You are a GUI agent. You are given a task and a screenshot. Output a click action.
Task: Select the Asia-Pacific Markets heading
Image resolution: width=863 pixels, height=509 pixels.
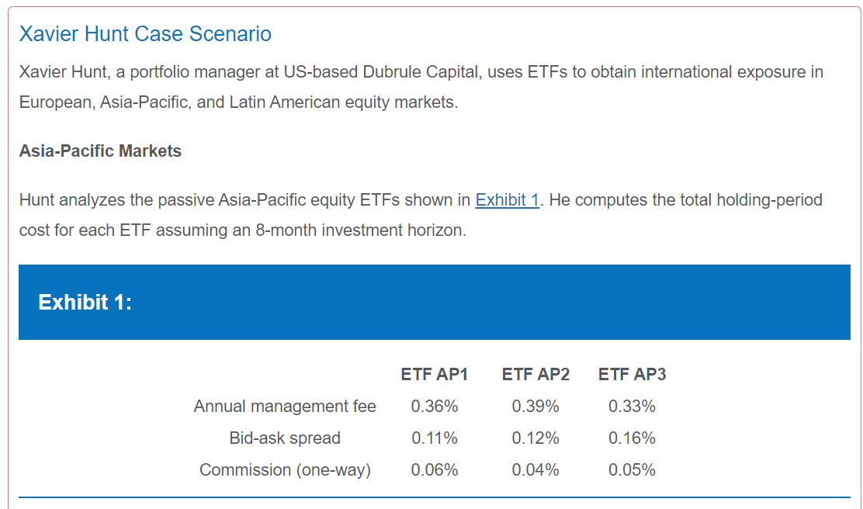point(100,151)
